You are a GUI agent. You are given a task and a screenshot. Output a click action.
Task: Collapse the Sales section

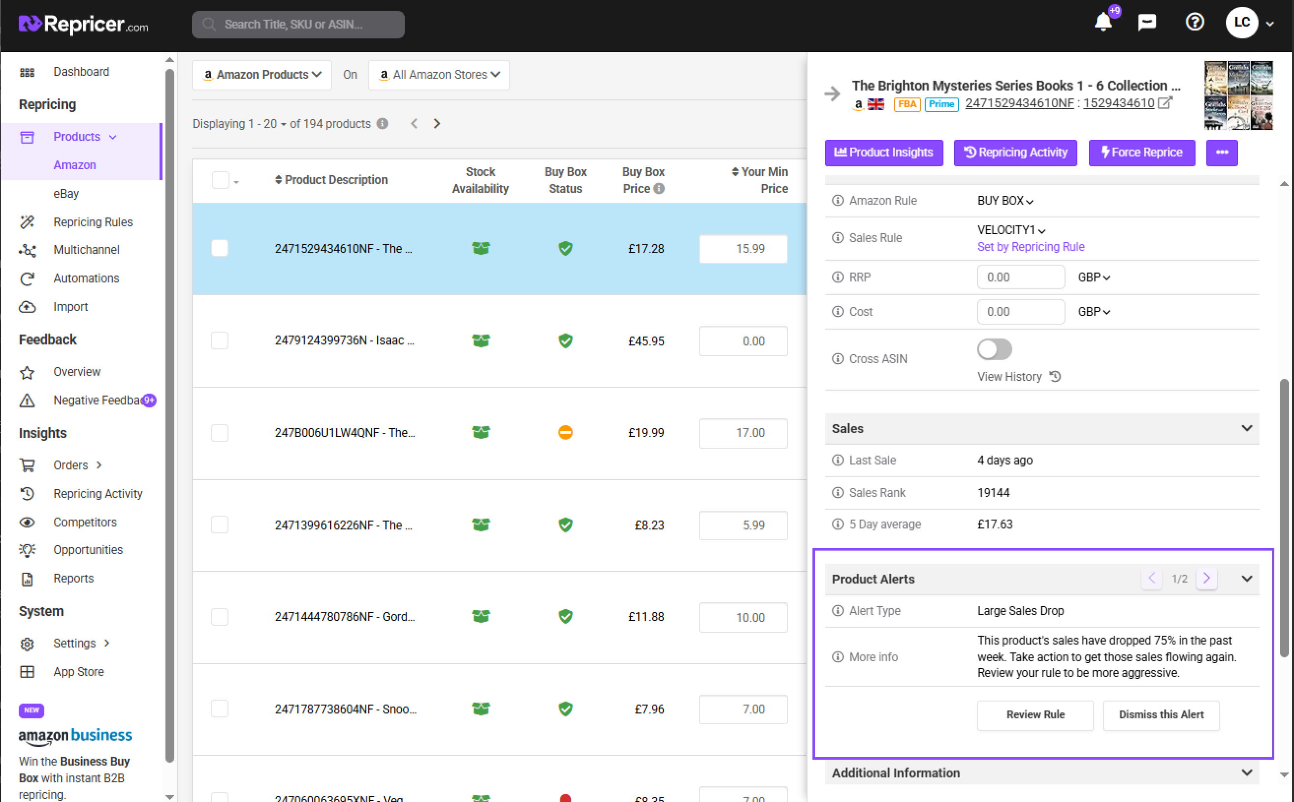click(1246, 429)
